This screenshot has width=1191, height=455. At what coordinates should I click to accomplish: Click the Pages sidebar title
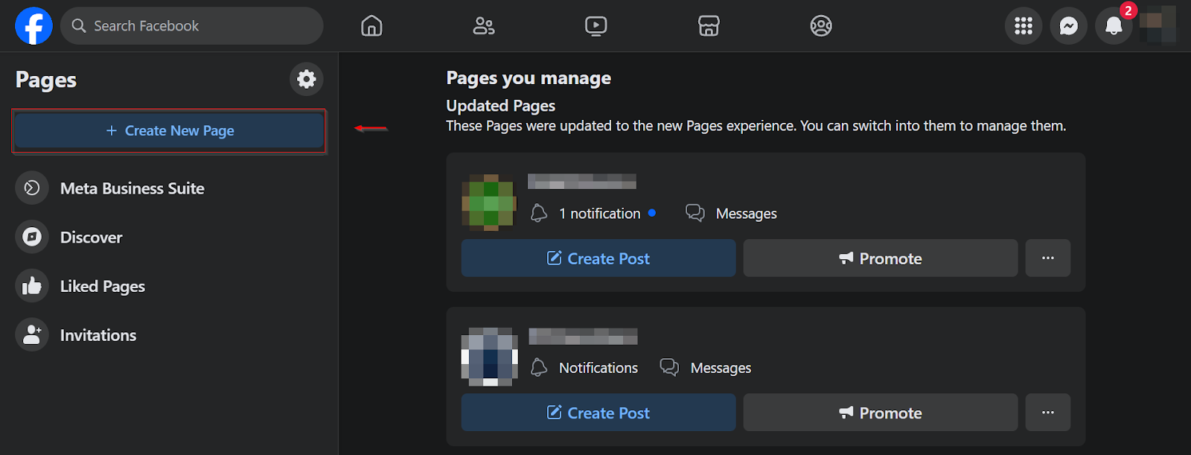click(x=46, y=80)
